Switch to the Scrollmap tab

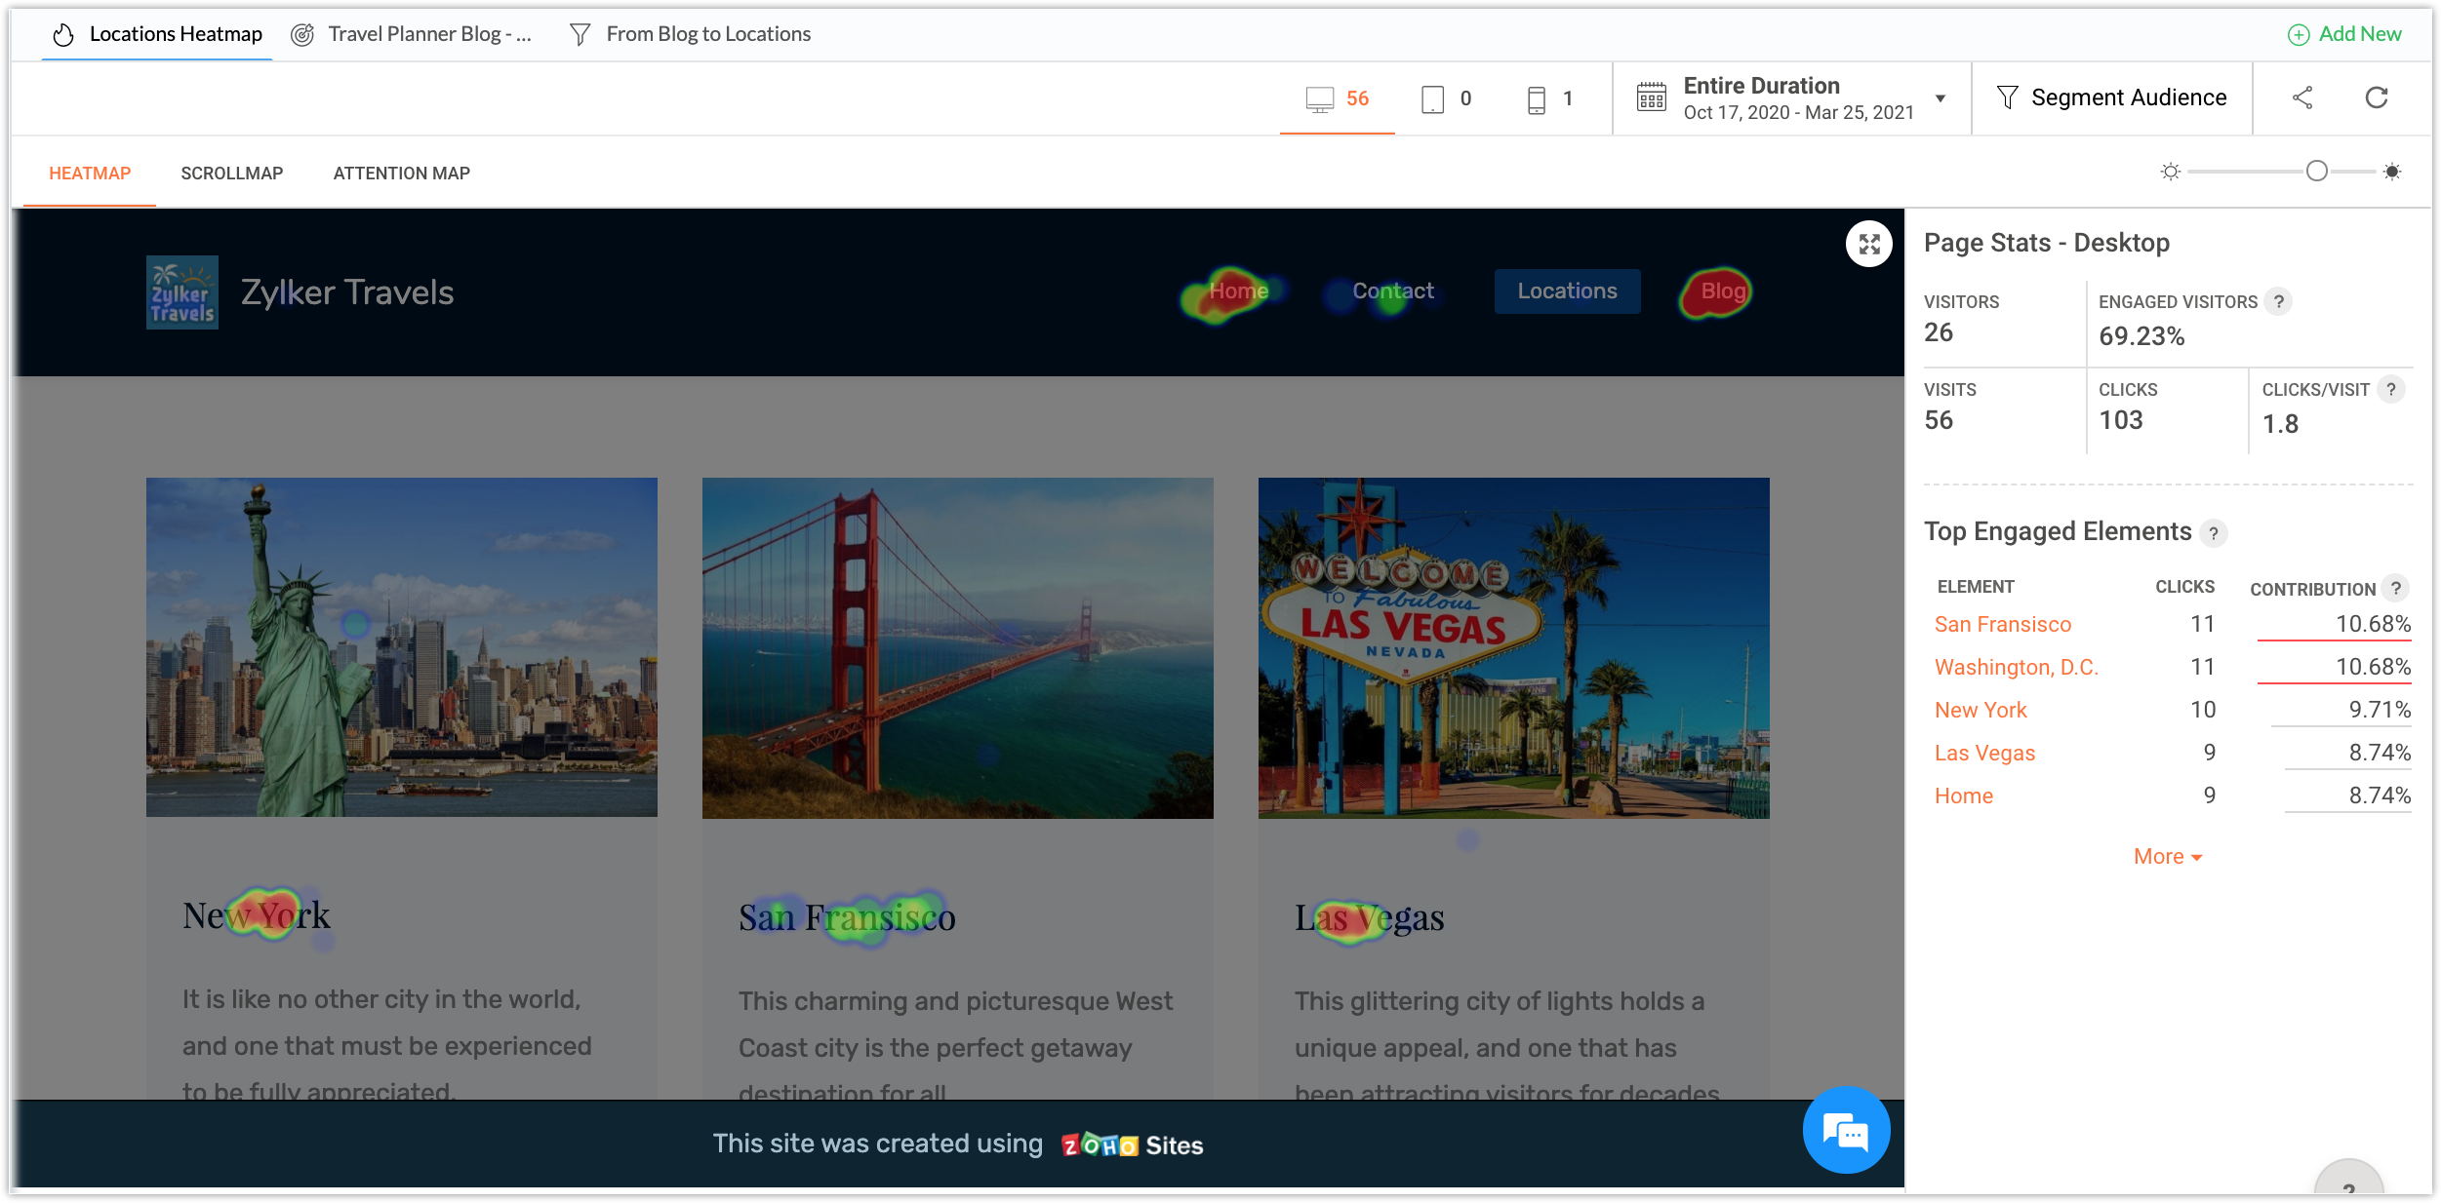tap(232, 173)
